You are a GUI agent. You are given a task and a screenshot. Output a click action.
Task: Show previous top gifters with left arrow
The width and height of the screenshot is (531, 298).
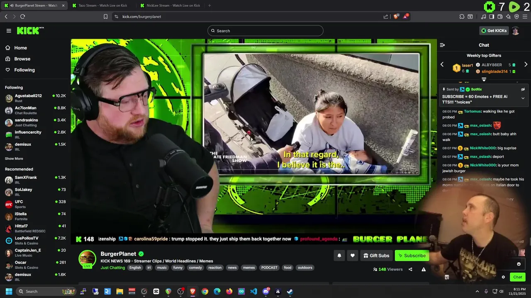[x=442, y=65]
